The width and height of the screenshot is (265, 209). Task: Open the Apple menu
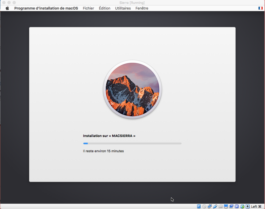(7, 8)
